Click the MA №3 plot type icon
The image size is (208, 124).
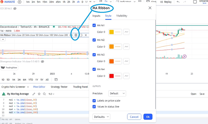pyautogui.click(x=127, y=61)
